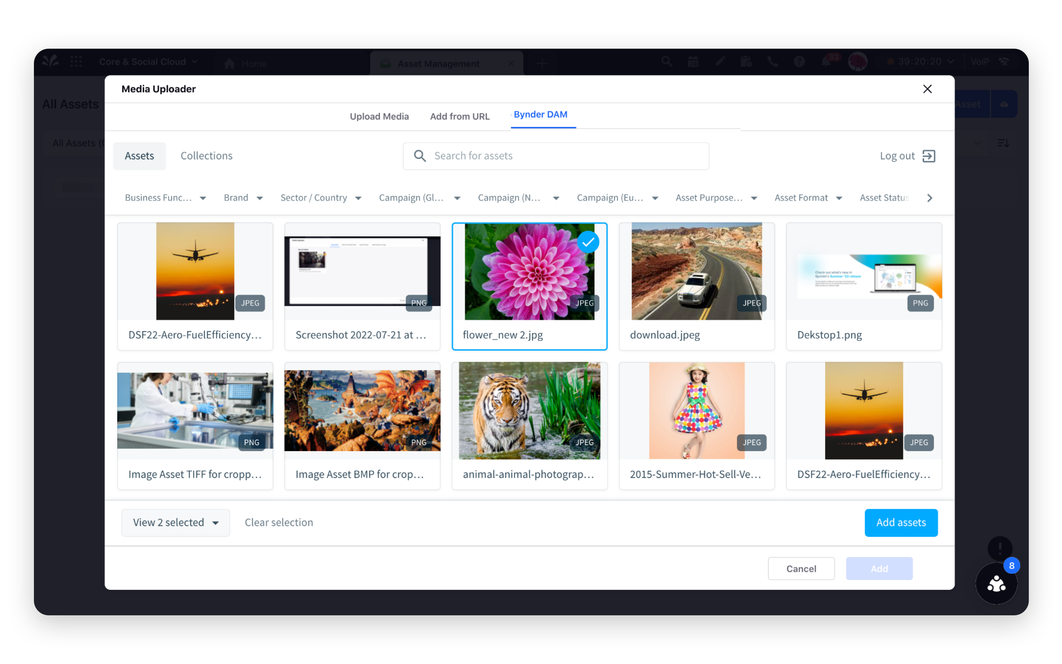This screenshot has height=664, width=1062.
Task: Click the phone call icon in header
Action: (773, 62)
